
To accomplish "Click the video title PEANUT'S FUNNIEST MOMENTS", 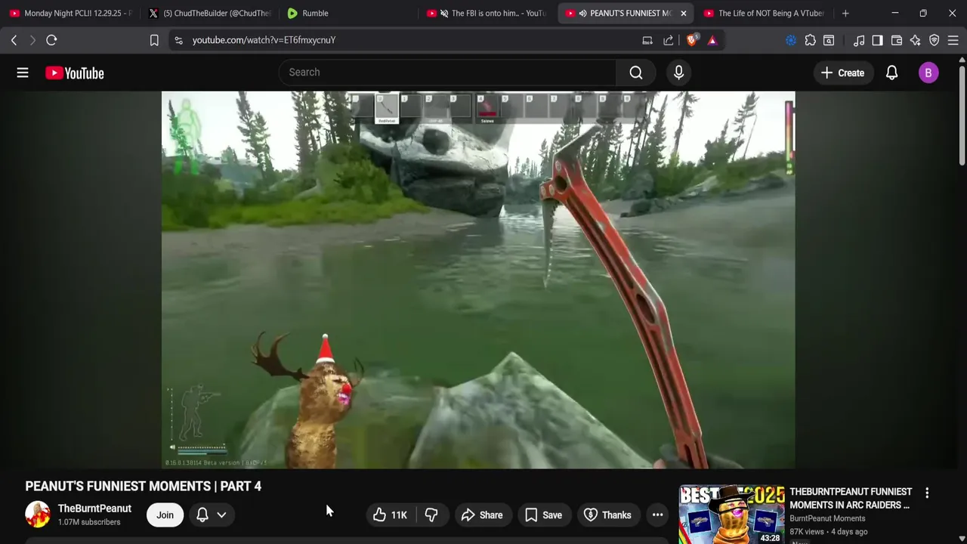I will tap(144, 486).
